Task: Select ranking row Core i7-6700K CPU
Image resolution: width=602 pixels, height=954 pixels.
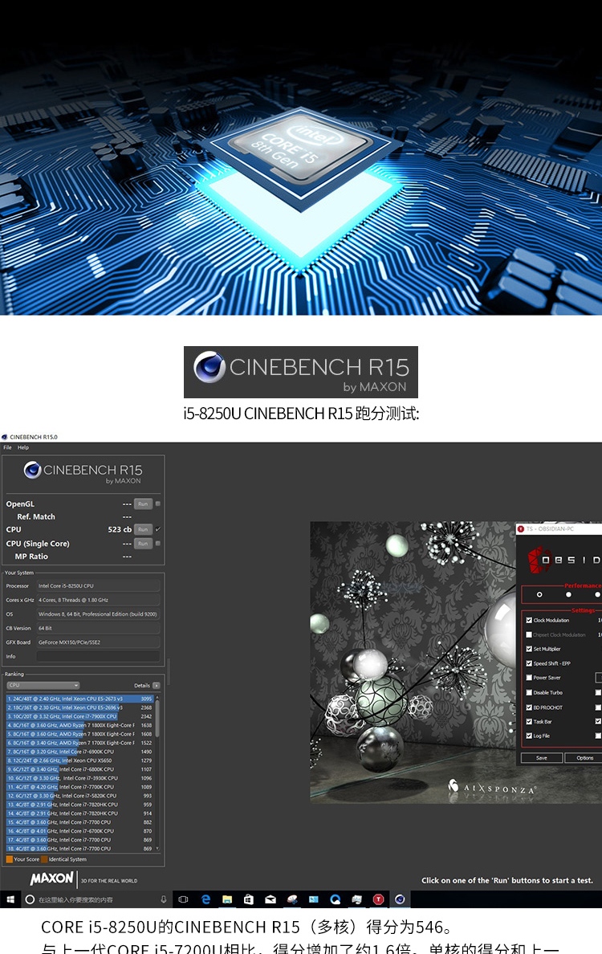Action: coord(79,831)
